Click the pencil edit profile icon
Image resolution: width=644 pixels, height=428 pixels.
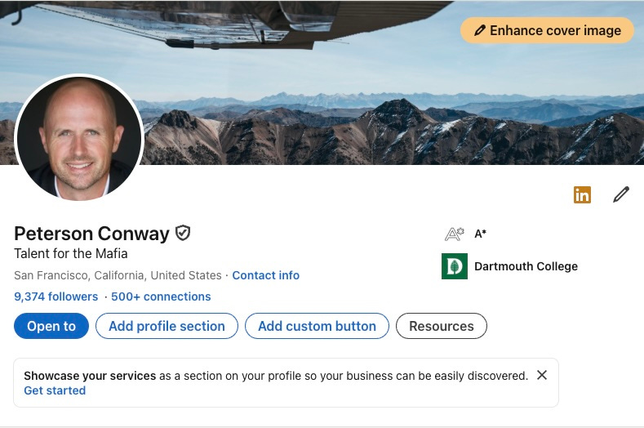pyautogui.click(x=620, y=194)
